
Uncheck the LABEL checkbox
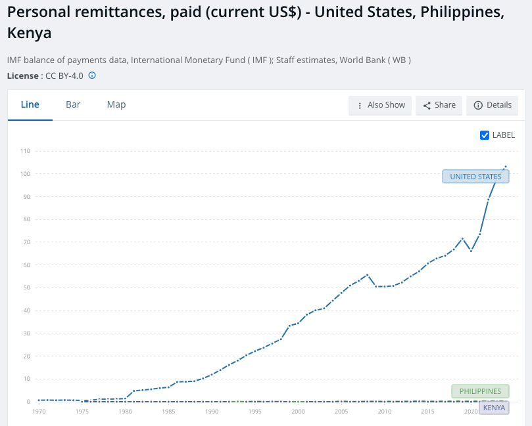(x=485, y=135)
